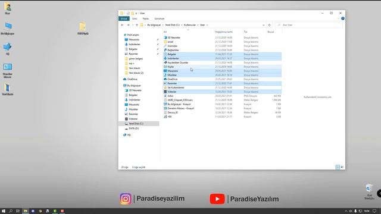
Task: Select Videolar folder in the file list
Action: pyautogui.click(x=223, y=92)
